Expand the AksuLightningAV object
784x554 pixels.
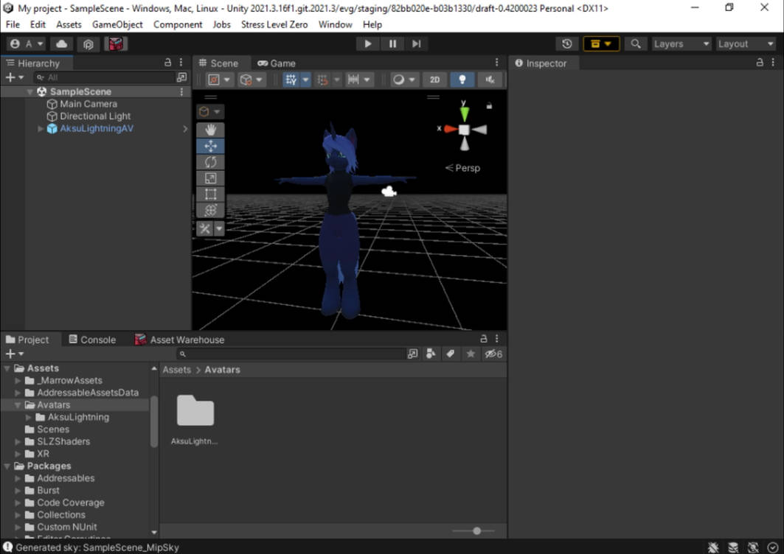click(x=41, y=128)
